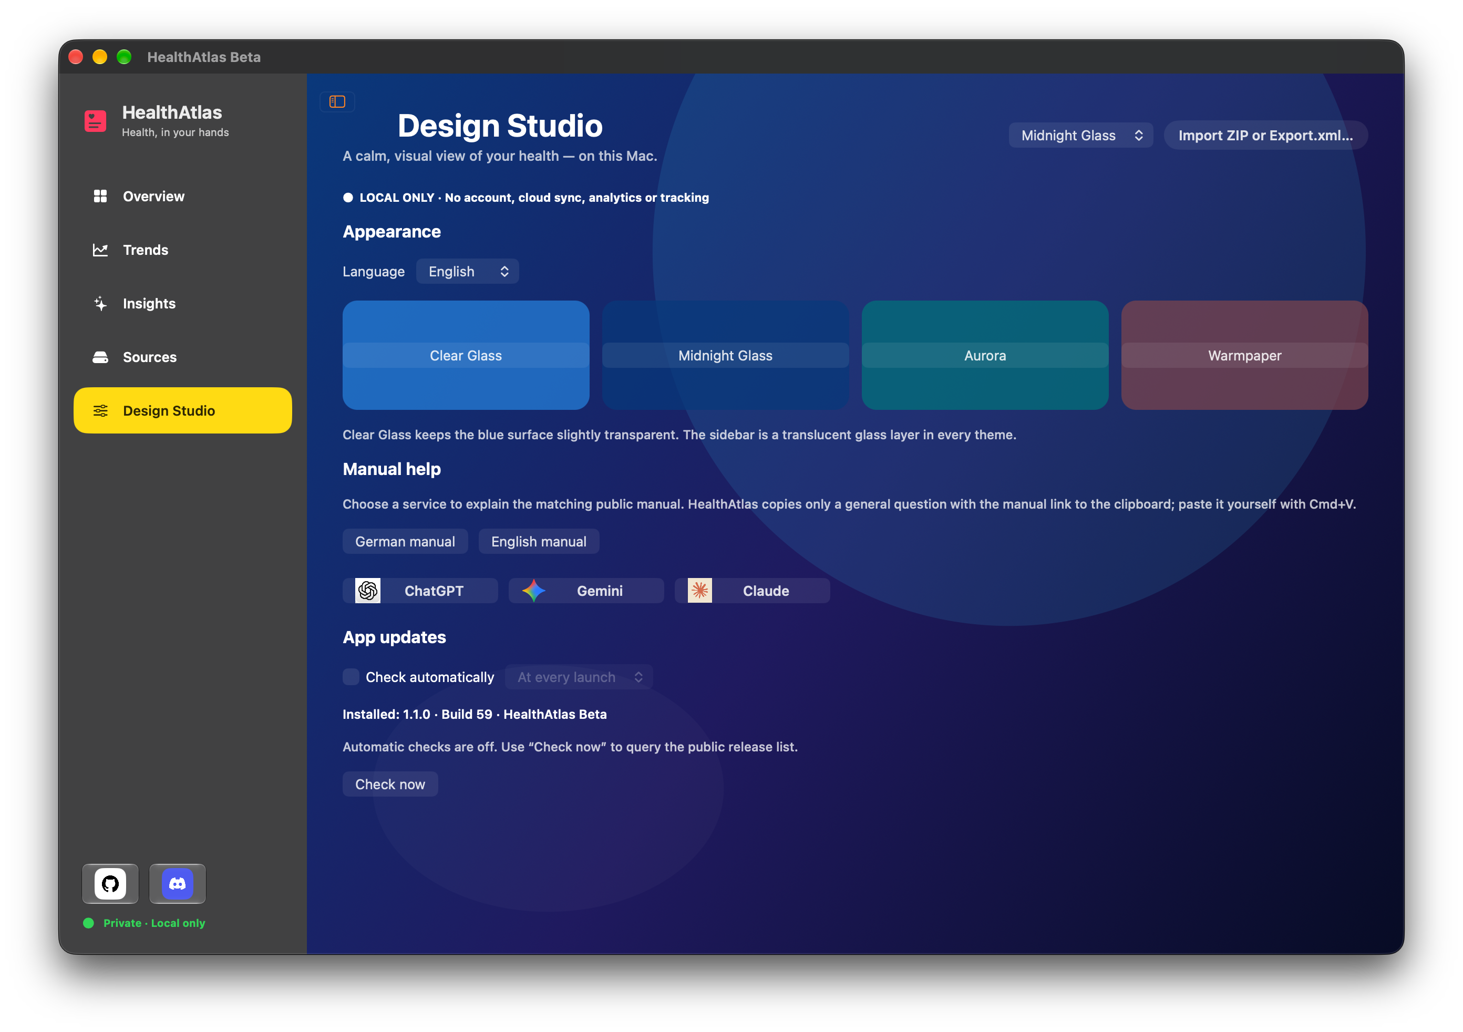Open the At every launch dropdown
Screen dimensions: 1463x1032
coord(579,677)
